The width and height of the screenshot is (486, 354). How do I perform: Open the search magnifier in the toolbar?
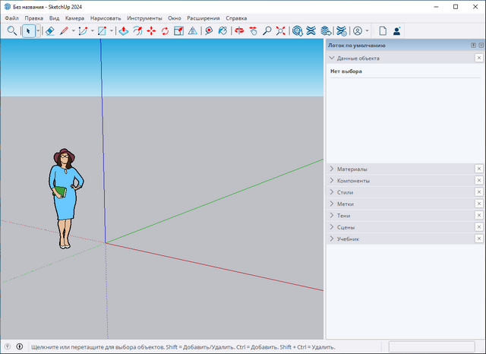click(12, 31)
